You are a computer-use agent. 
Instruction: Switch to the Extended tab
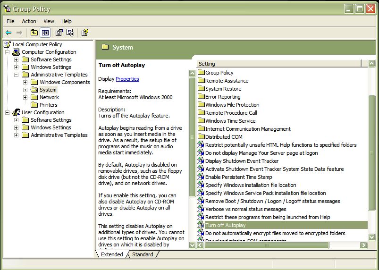coord(111,254)
